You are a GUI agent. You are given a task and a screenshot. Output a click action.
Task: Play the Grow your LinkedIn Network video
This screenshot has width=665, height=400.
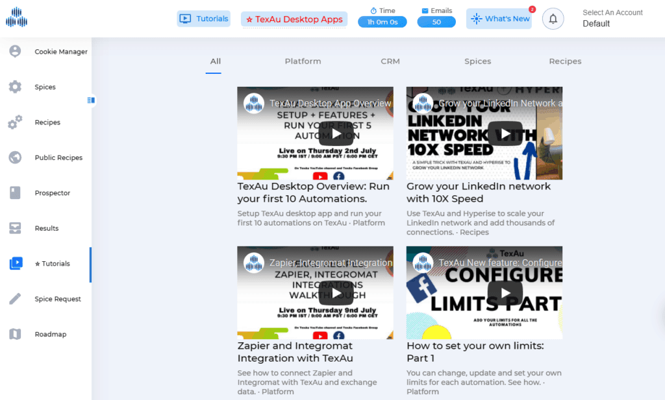[x=505, y=134]
